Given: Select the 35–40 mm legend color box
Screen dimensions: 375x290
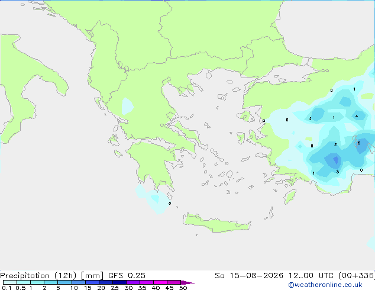Looking at the screenshot, I should [147, 282].
